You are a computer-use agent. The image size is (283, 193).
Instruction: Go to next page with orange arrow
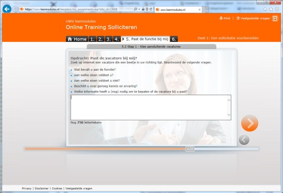(x=250, y=123)
